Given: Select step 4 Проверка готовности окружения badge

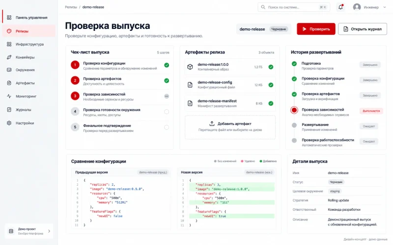Looking at the screenshot, I should tap(75, 112).
